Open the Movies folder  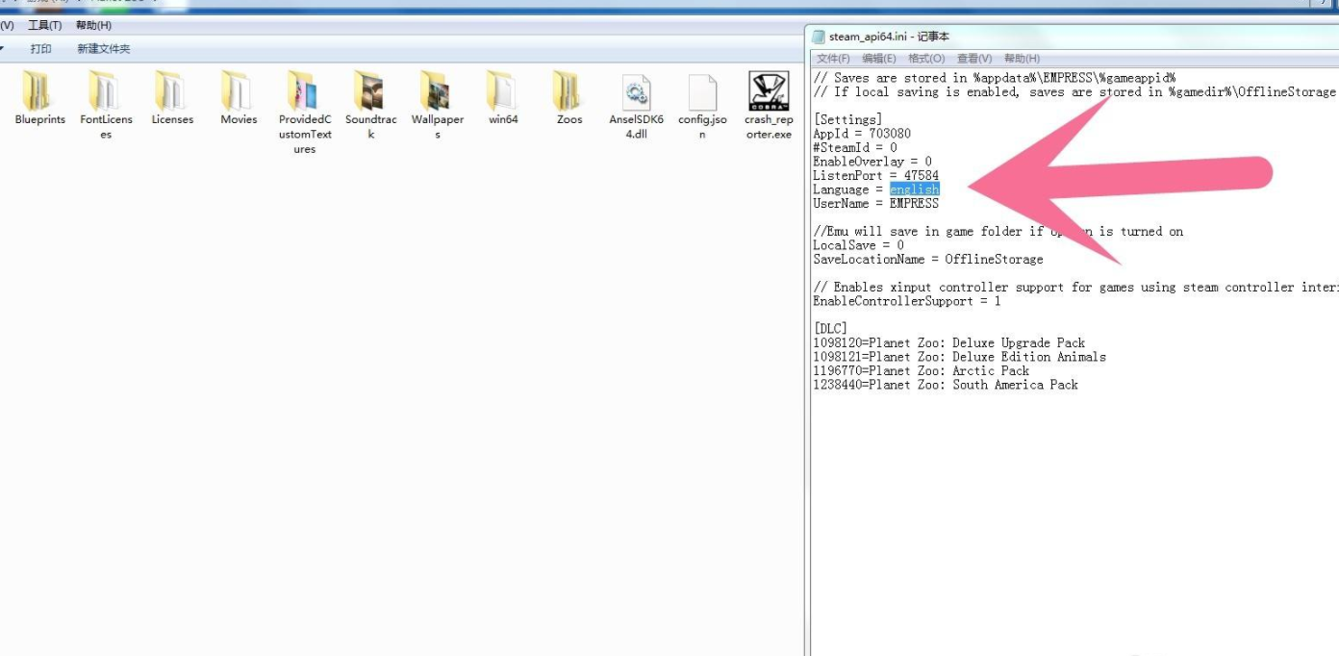239,99
